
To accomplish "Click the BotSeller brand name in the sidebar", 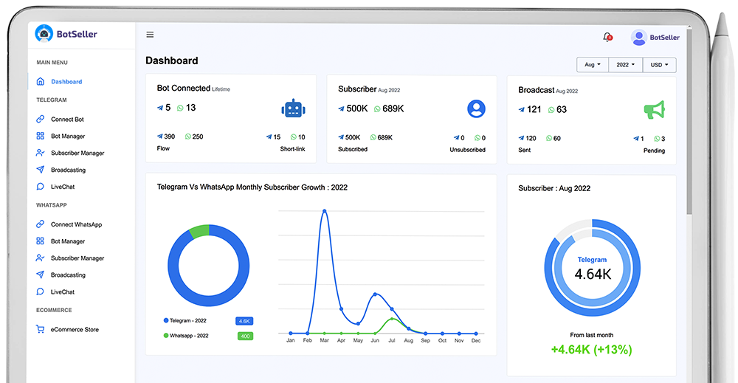I will point(77,34).
